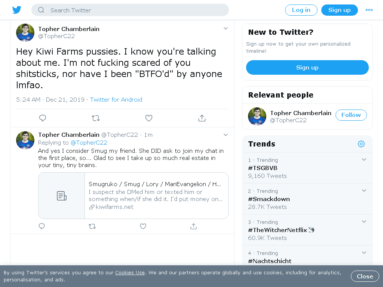Expand the main tweet options chevron
Image resolution: width=383 pixels, height=287 pixels.
pos(226,28)
